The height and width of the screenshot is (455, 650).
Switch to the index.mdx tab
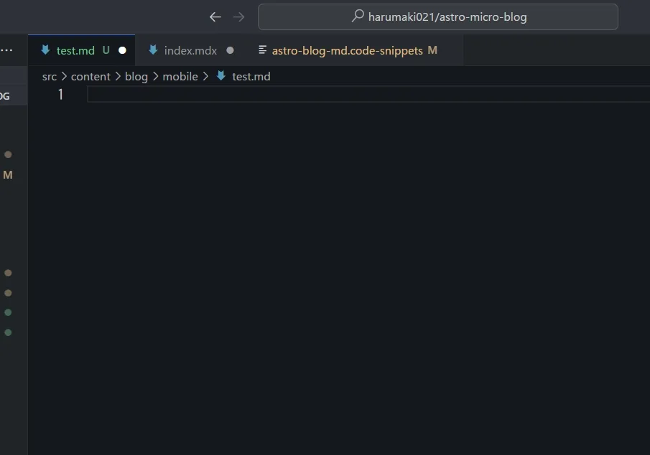pyautogui.click(x=190, y=50)
